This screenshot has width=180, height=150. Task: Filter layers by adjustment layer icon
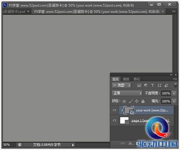[x=146, y=85]
